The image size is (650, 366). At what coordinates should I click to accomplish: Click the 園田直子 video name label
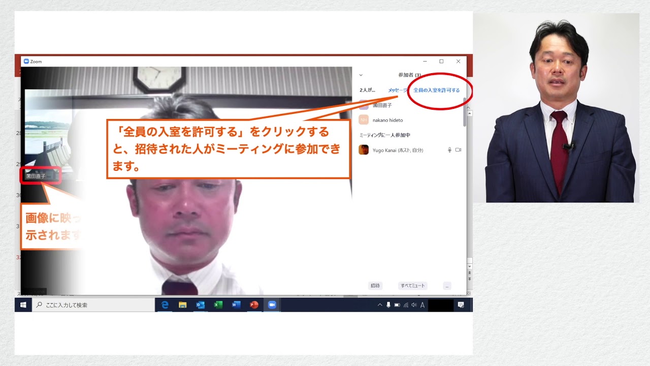36,176
